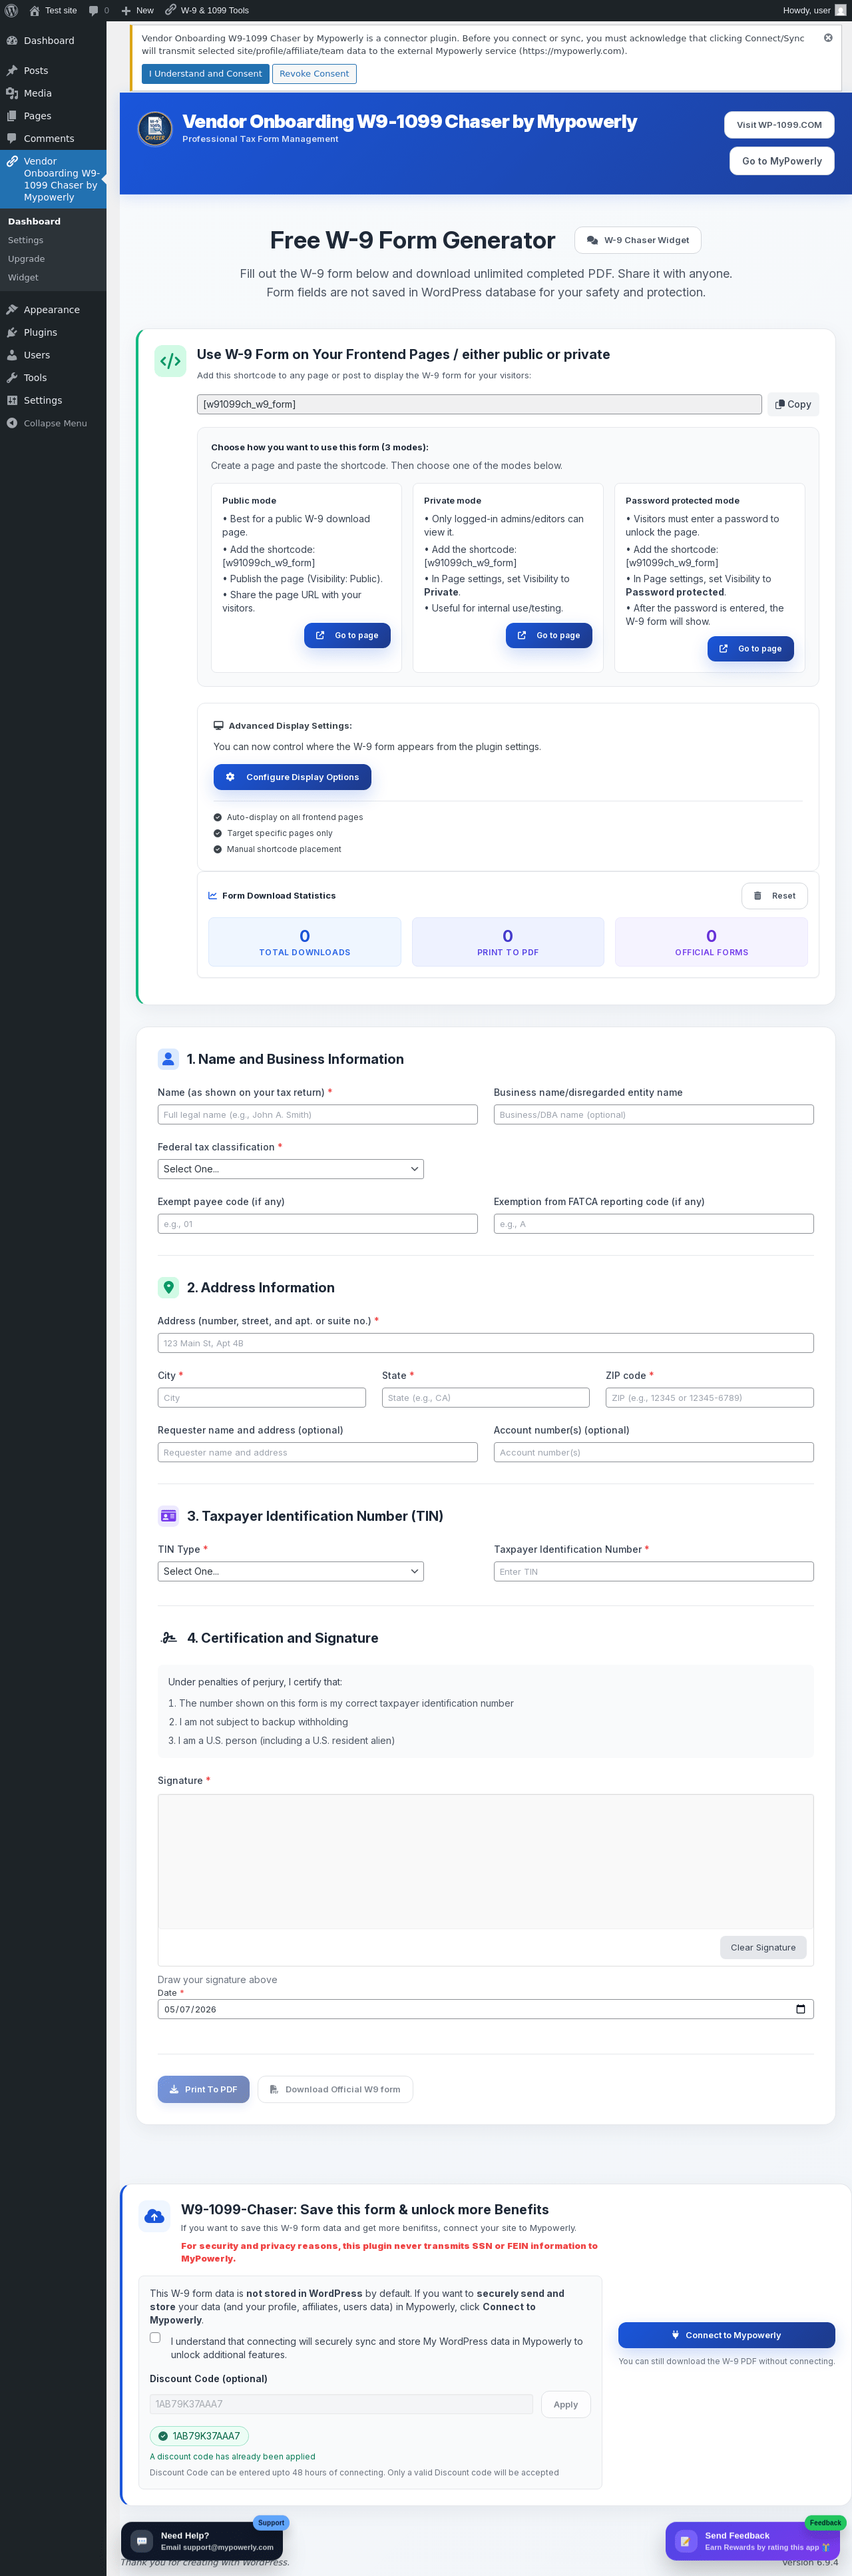Screen dimensions: 852x2576
Task: Open the comments bubble icon in admin bar
Action: pos(94,10)
